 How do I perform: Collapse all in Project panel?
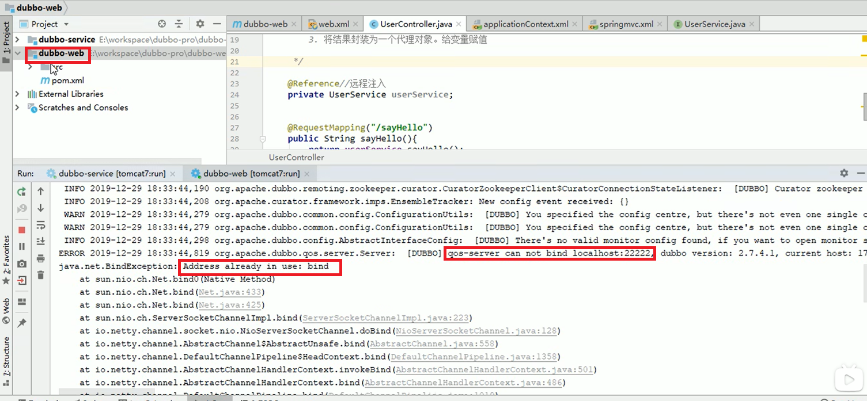[179, 24]
